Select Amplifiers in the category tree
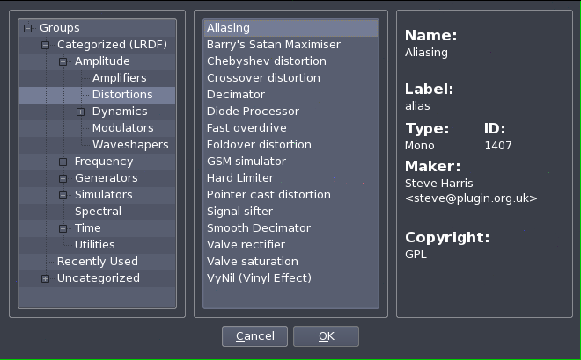The width and height of the screenshot is (581, 360). [119, 78]
